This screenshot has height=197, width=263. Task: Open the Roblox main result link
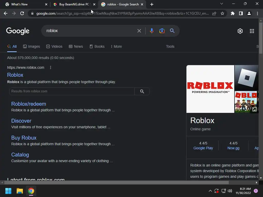pos(15,75)
